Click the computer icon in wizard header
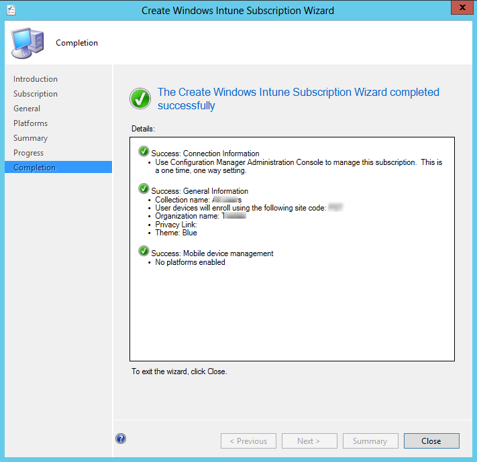The height and width of the screenshot is (462, 477). (x=28, y=43)
